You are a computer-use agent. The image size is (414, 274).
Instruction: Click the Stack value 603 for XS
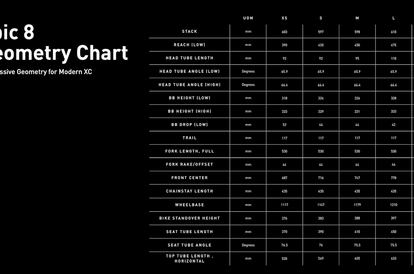[284, 32]
